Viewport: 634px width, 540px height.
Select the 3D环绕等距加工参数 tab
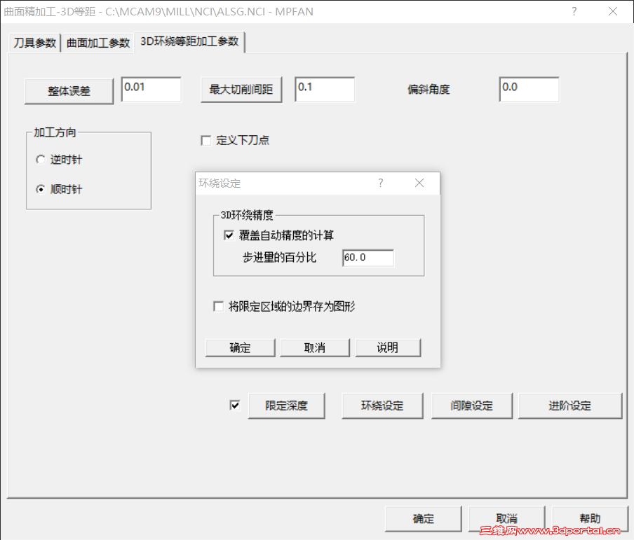[x=189, y=41]
